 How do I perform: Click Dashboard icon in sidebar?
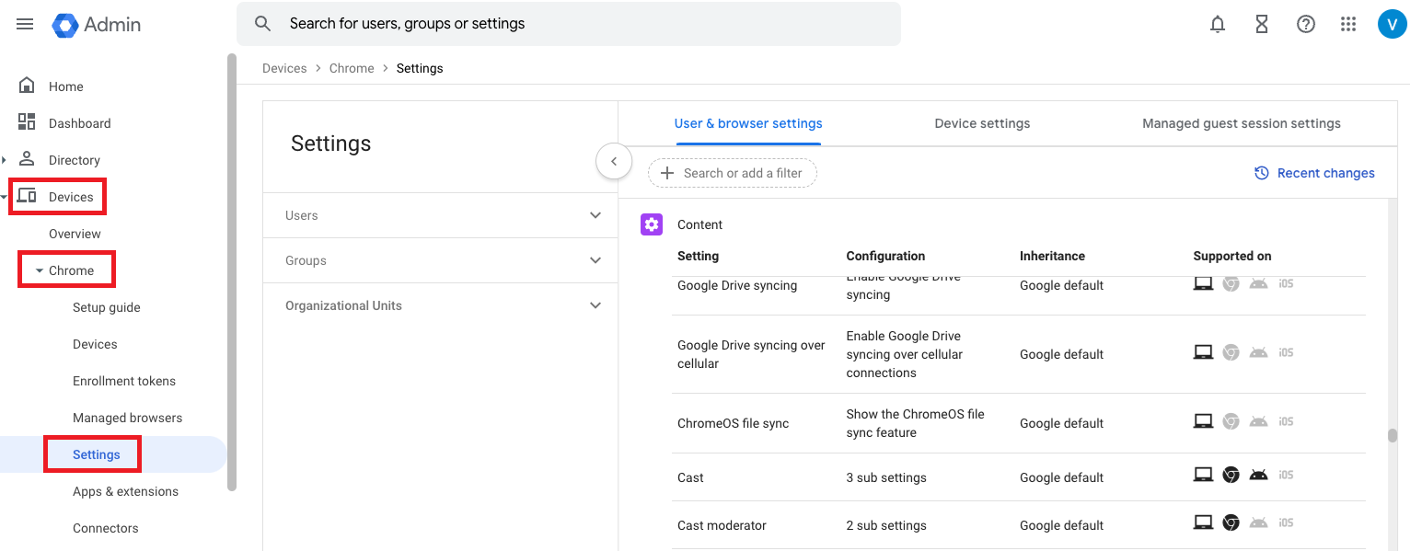point(27,122)
